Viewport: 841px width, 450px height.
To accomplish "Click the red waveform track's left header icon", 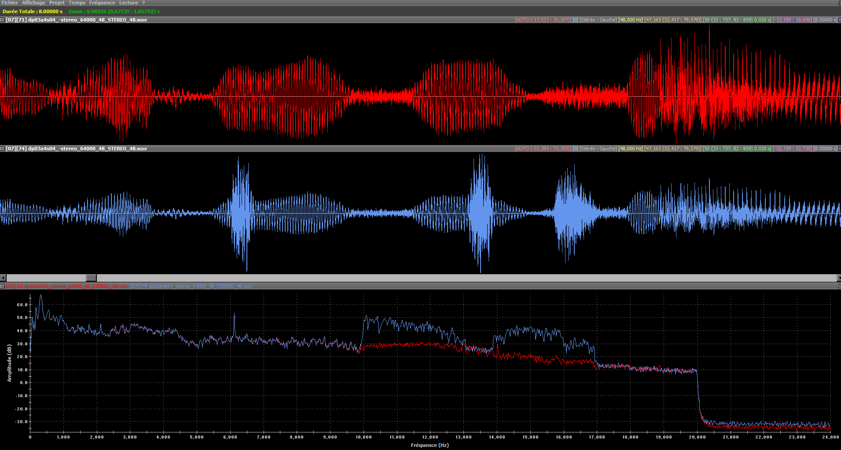I will [2, 20].
